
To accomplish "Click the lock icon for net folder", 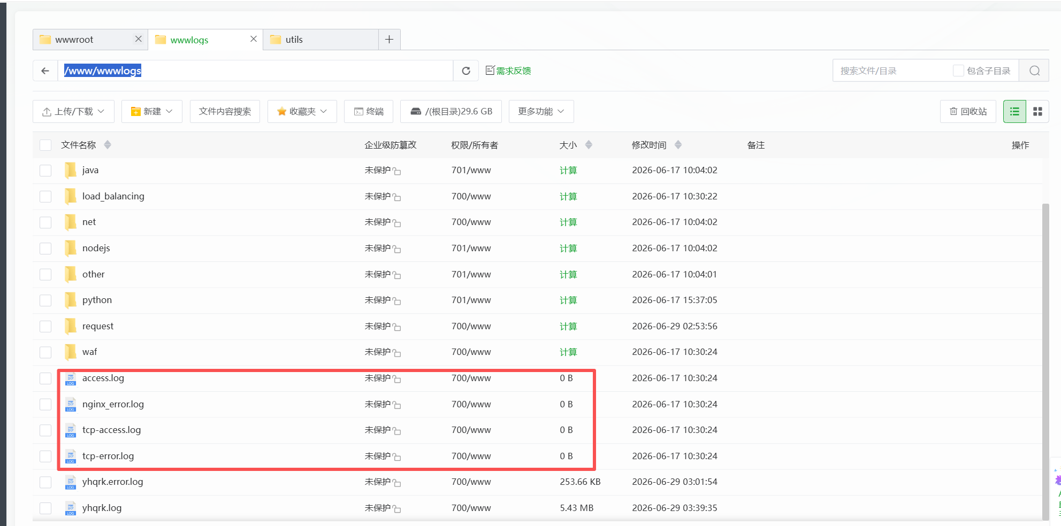I will pyautogui.click(x=397, y=223).
